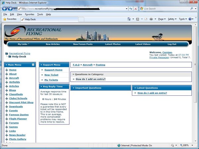Open the Favorites menu in menu bar
Screen dimensions: 199x149
[x=30, y=14]
